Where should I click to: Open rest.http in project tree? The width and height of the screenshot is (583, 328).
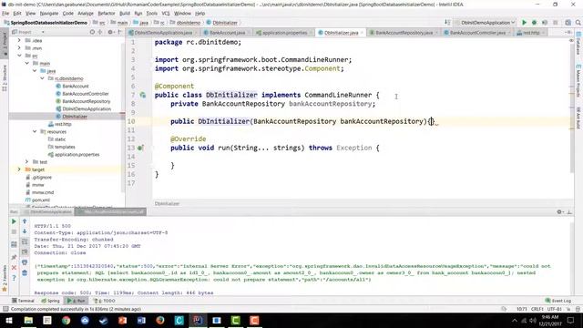[63, 124]
